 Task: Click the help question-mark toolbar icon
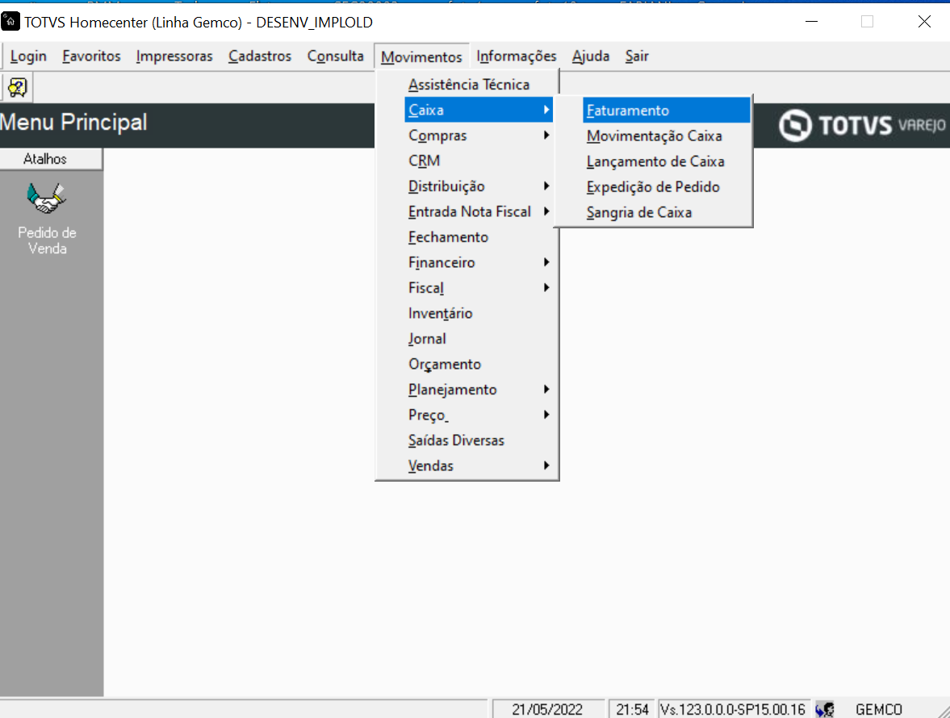point(18,88)
